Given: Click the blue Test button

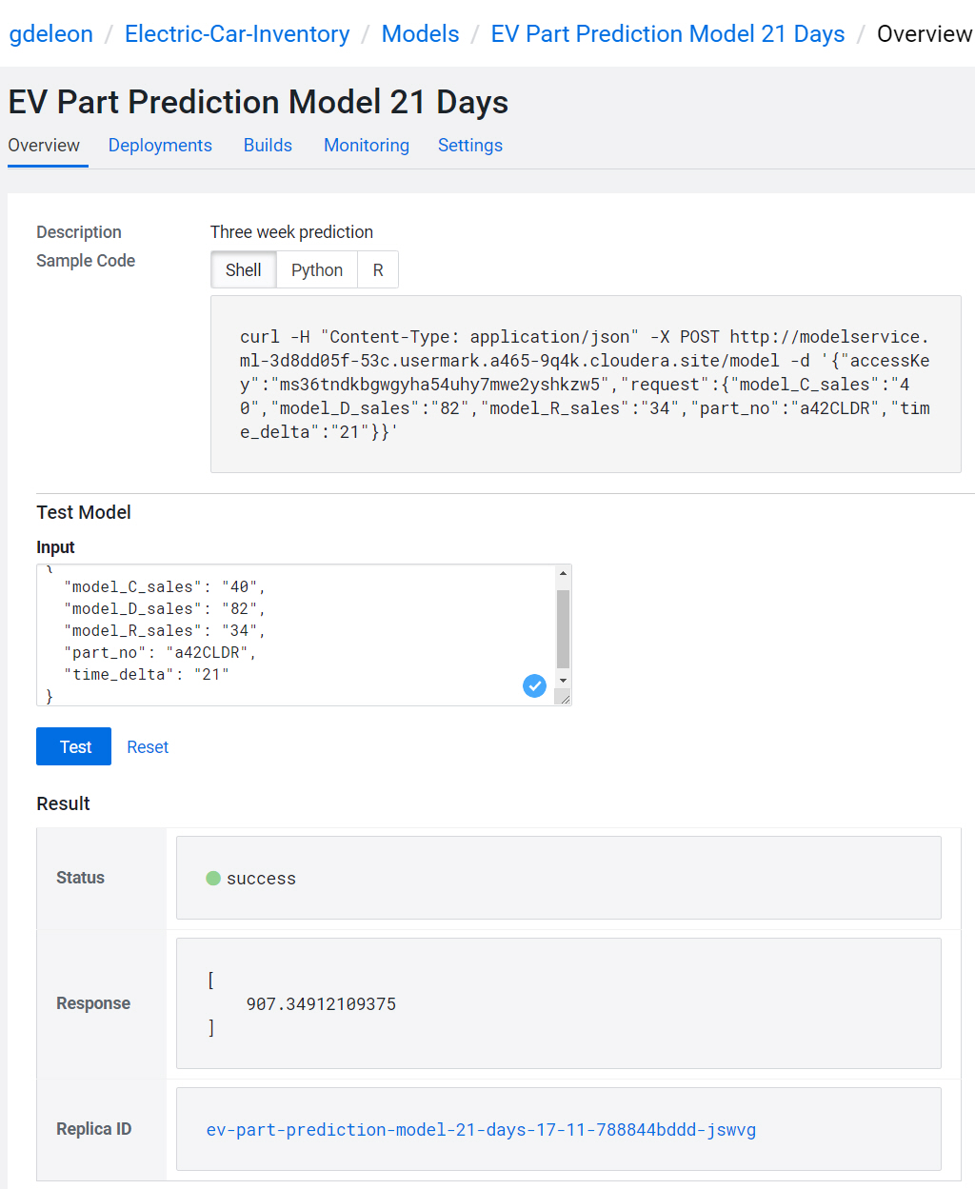Looking at the screenshot, I should click(x=74, y=747).
